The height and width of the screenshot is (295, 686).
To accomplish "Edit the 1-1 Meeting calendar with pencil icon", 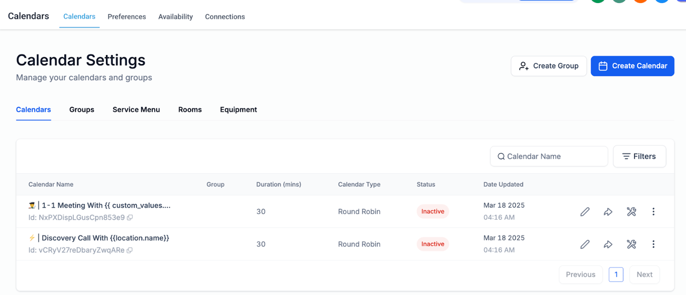I will click(585, 212).
